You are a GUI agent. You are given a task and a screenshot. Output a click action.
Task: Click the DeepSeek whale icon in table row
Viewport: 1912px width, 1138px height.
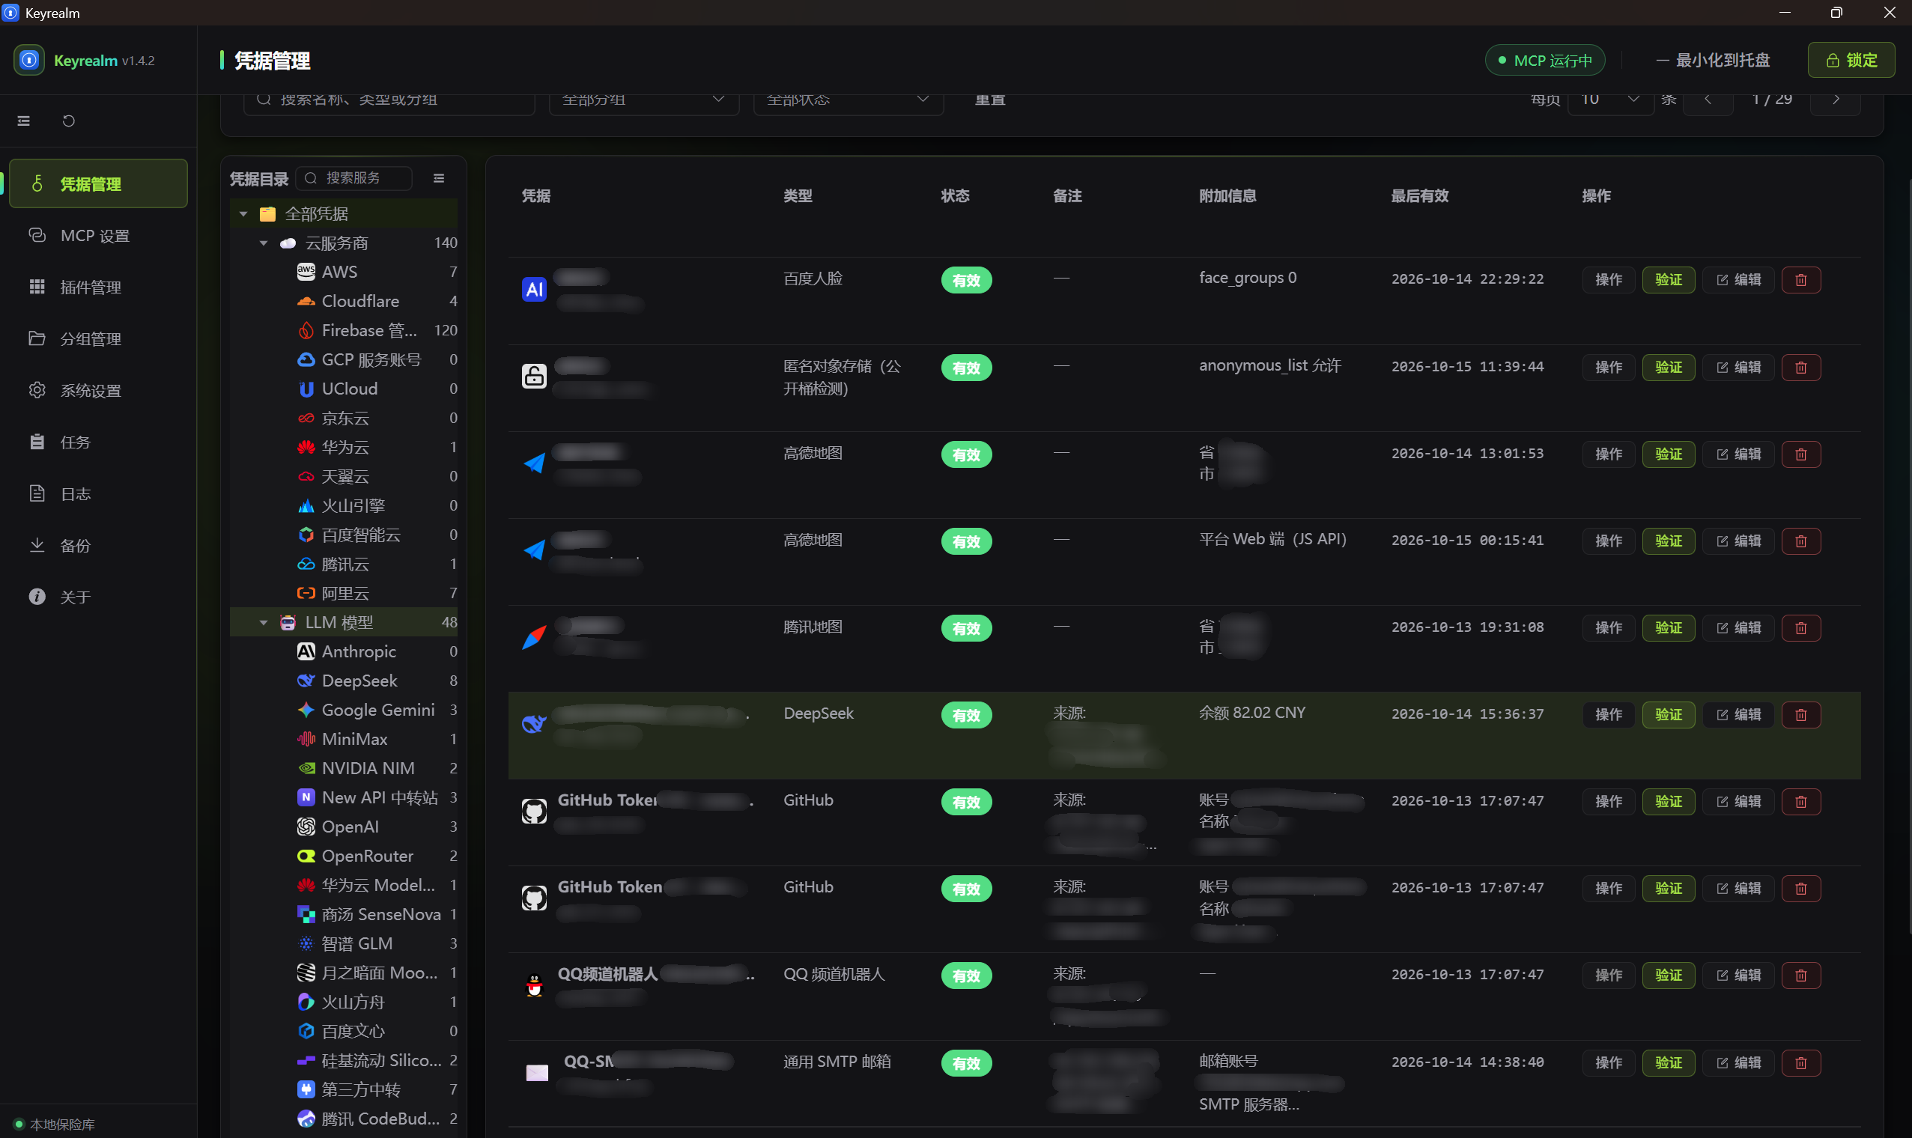click(x=534, y=722)
